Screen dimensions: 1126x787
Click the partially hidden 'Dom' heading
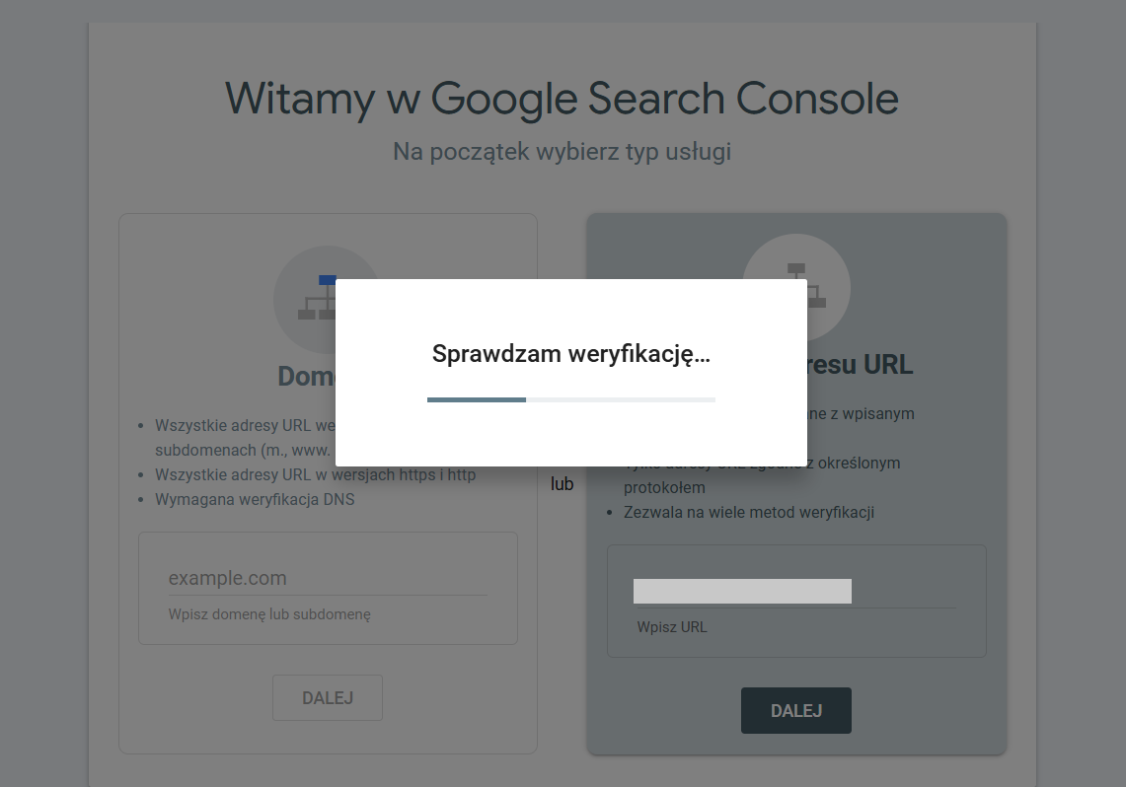[x=306, y=377]
